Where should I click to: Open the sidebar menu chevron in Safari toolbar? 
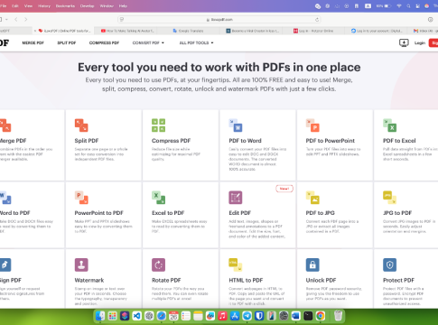tap(6, 20)
